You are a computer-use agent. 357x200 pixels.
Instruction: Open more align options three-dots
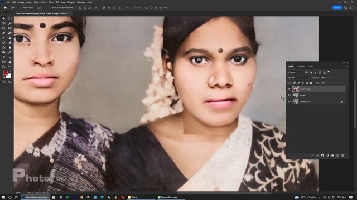(x=128, y=8)
